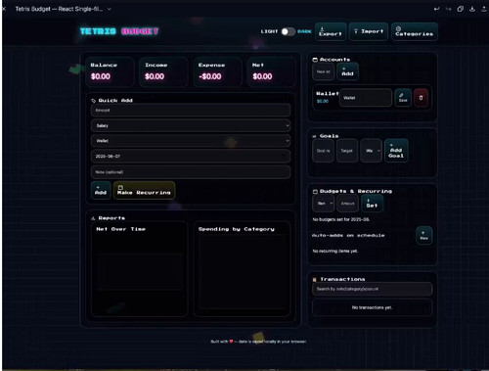
Task: Click the Add Goal button
Action: tap(396, 151)
